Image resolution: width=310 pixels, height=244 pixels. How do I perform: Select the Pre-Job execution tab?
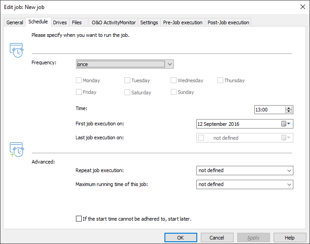[x=182, y=22]
